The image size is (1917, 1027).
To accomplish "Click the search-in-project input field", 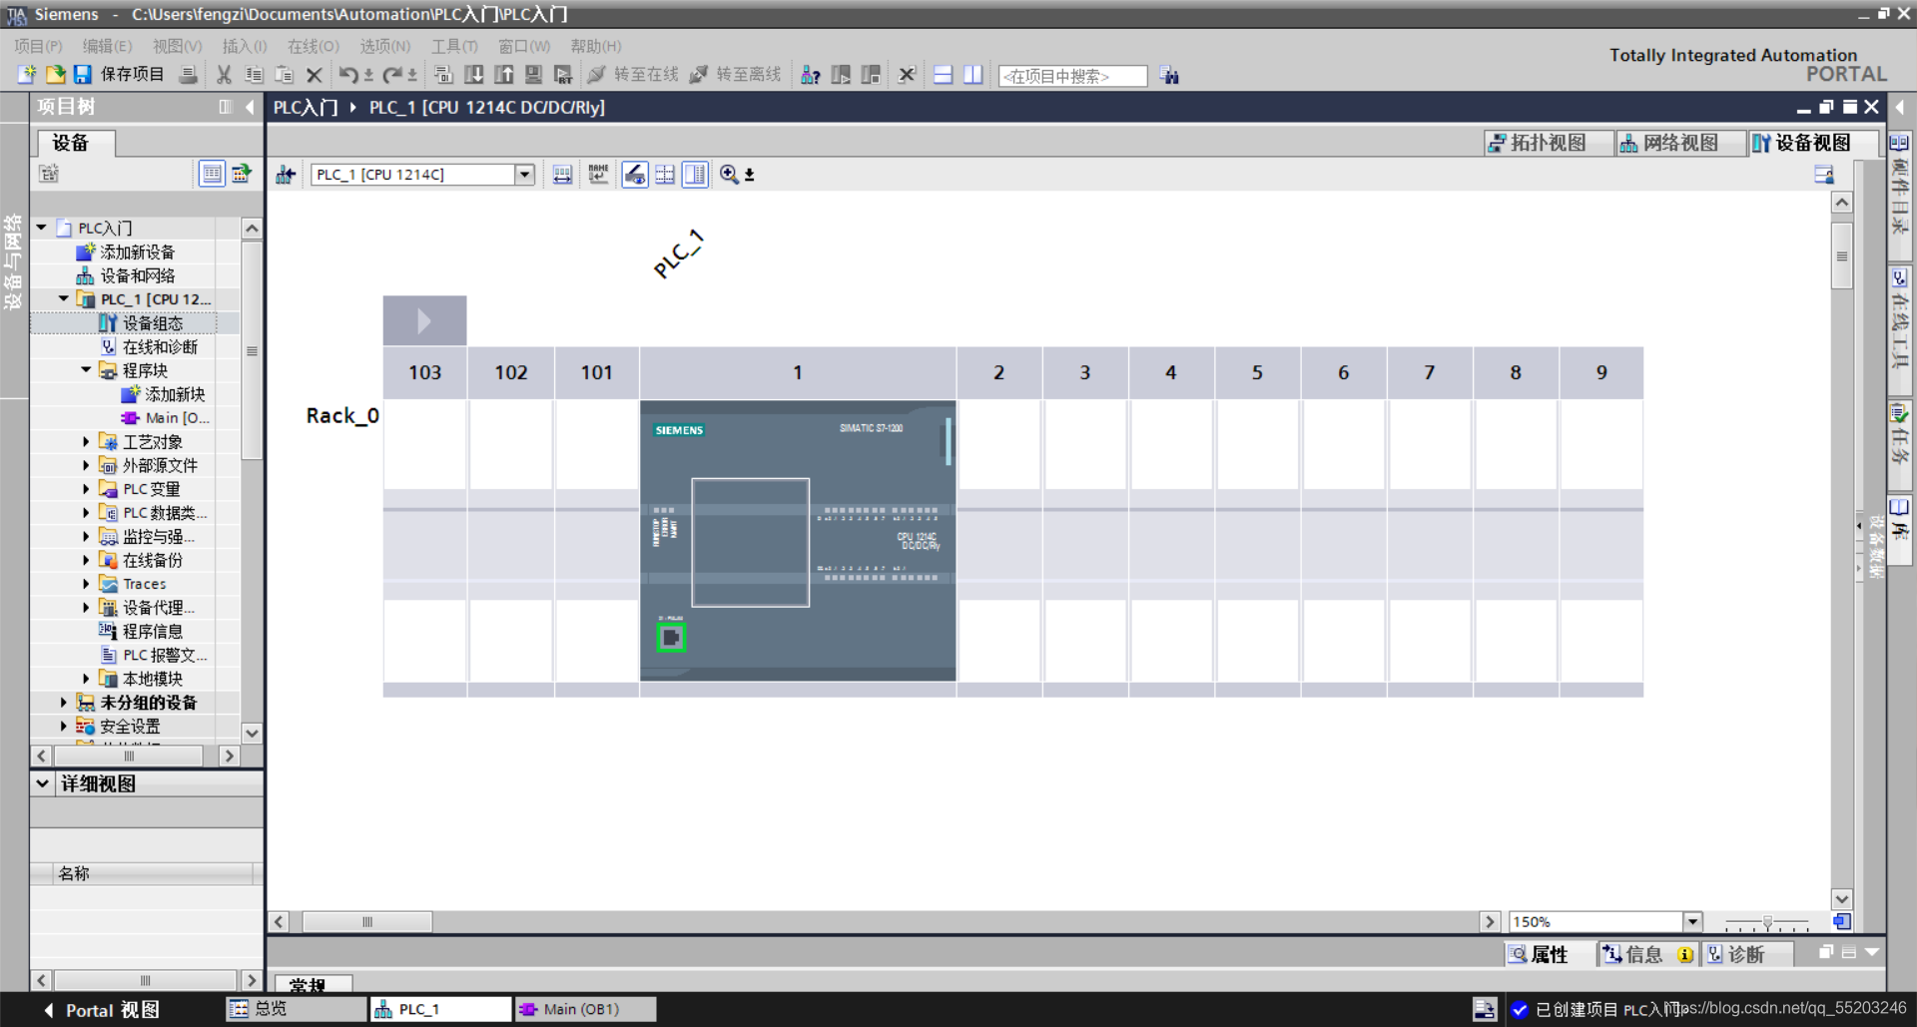I will (x=1073, y=76).
